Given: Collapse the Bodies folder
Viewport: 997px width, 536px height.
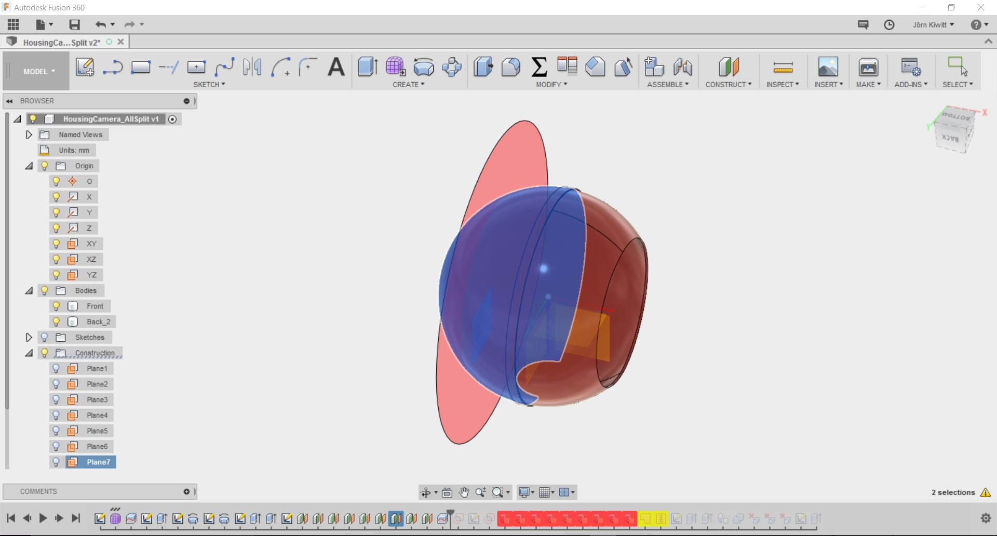Looking at the screenshot, I should coord(29,290).
